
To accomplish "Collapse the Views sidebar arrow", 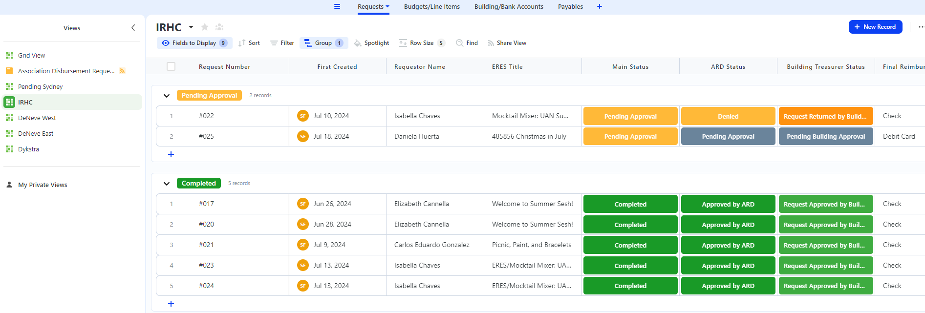I will tap(133, 28).
